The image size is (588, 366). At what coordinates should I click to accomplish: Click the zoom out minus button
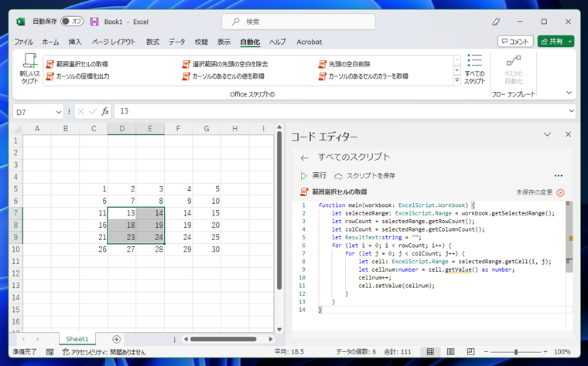pyautogui.click(x=486, y=352)
